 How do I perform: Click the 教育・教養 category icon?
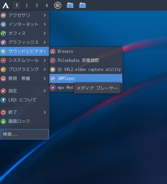coord(3,79)
